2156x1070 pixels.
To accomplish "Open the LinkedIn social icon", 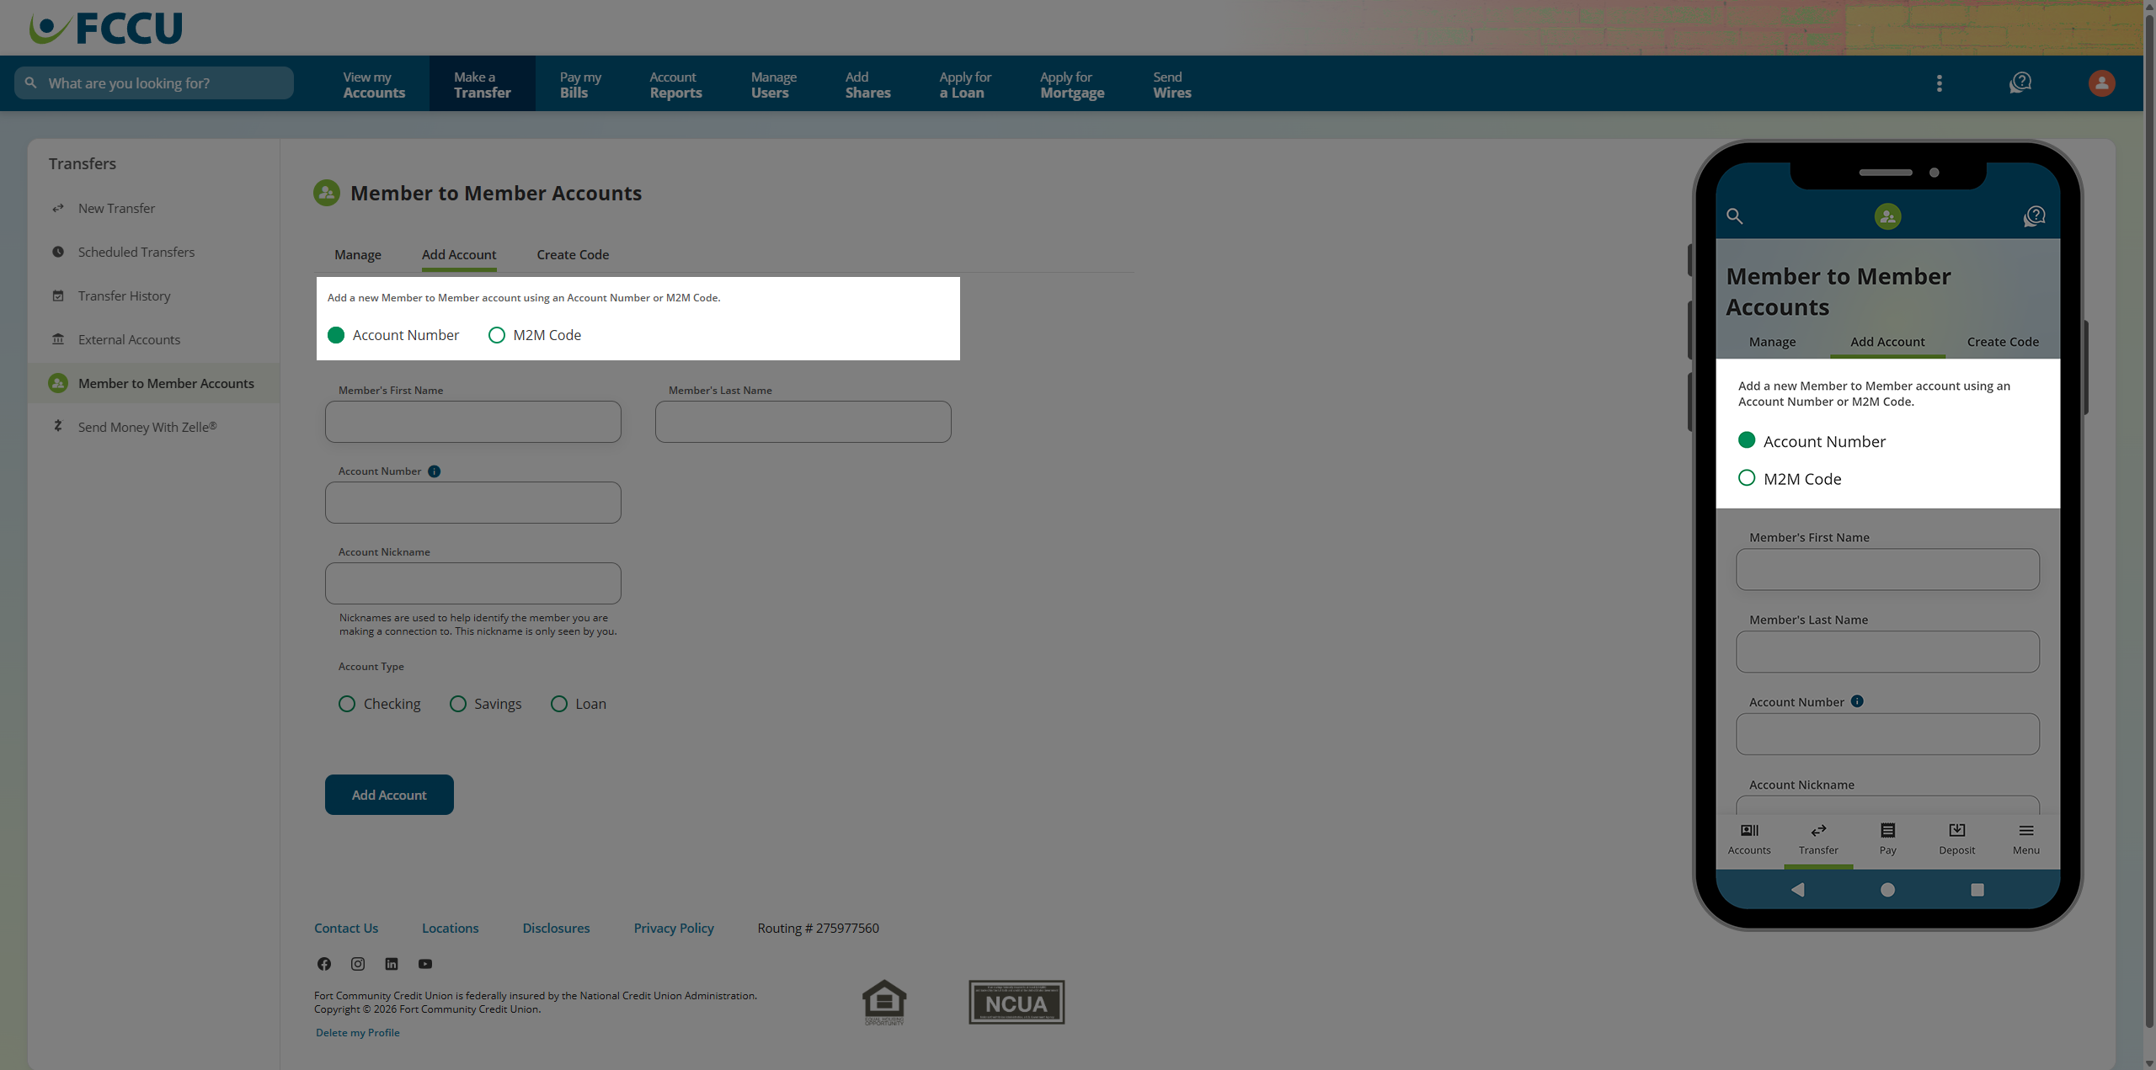I will (392, 964).
